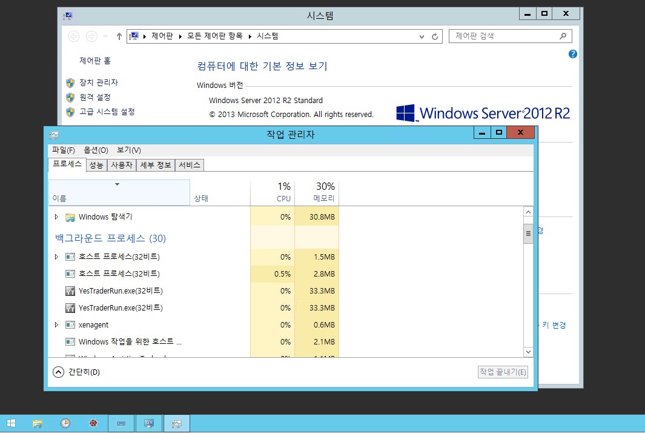Click the Windows 탐색기 folder icon

(70, 217)
